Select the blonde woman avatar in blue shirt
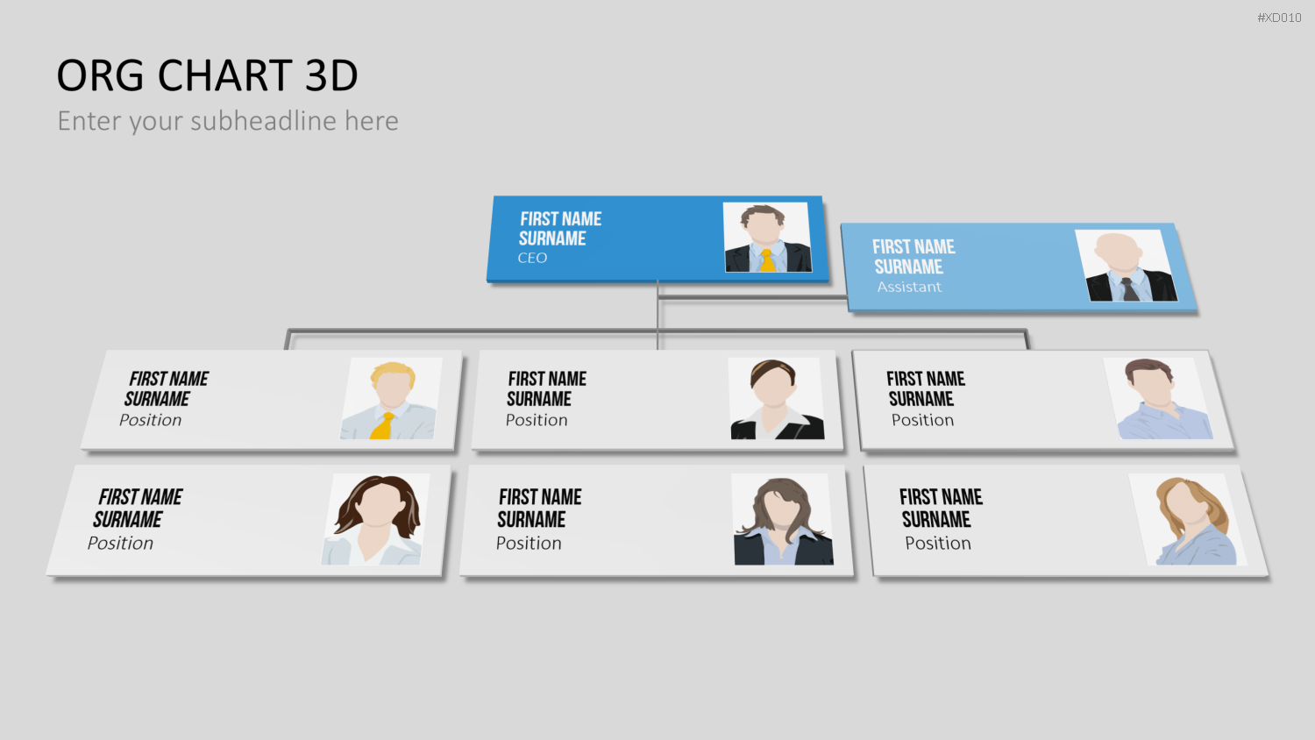This screenshot has width=1315, height=740. tap(1188, 519)
